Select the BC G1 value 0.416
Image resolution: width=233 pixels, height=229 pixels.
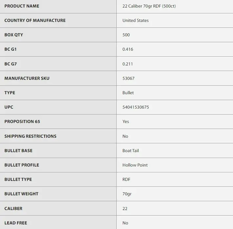coord(127,49)
